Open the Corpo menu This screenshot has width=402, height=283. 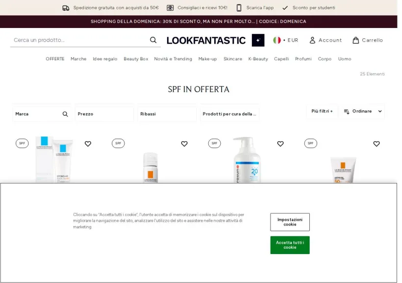(325, 59)
